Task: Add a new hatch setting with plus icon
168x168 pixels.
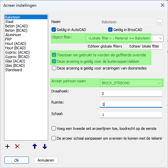Action: pyautogui.click(x=7, y=146)
